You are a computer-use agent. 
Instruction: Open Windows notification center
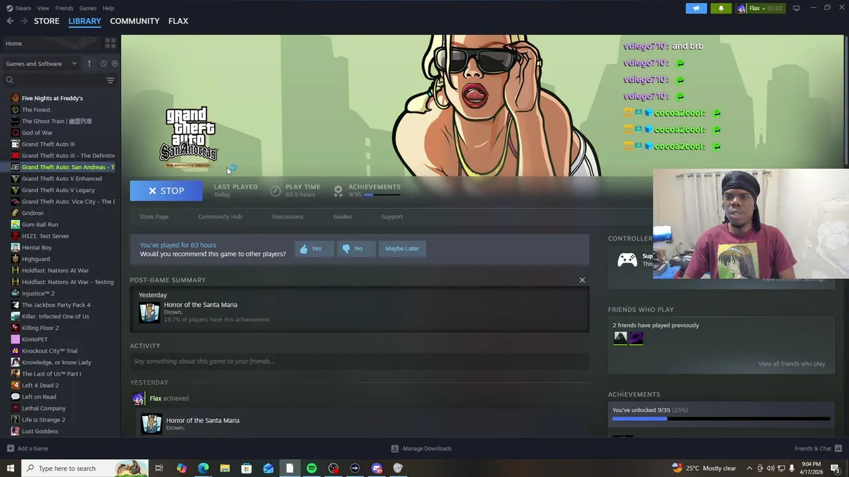[835, 468]
